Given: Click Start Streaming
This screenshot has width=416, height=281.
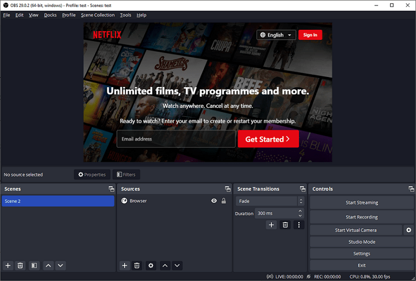Looking at the screenshot, I should (362, 202).
